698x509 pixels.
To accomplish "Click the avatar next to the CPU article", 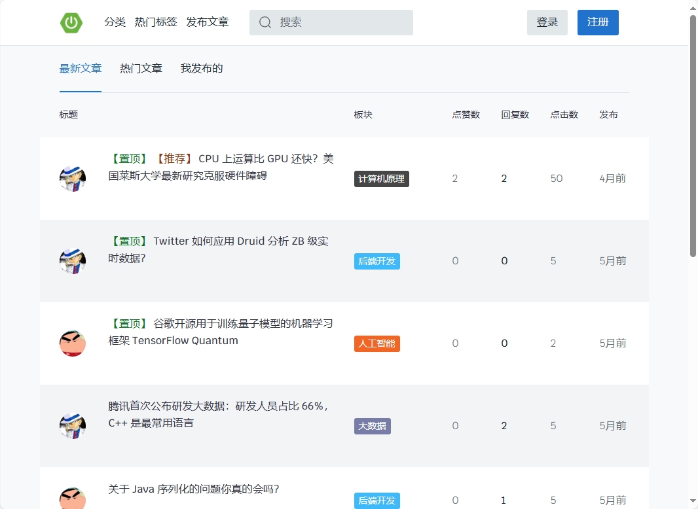I will point(72,178).
